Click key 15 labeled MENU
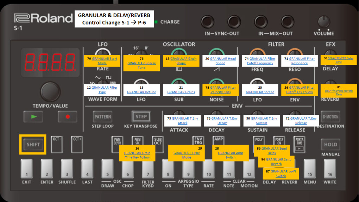359x202 pixels. pyautogui.click(x=310, y=169)
